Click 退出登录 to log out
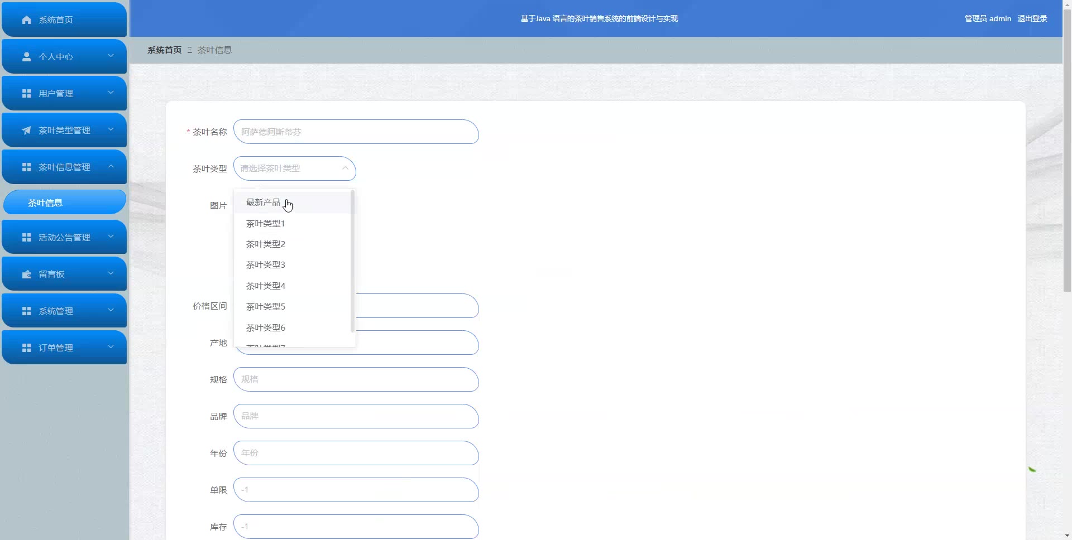 coord(1032,18)
